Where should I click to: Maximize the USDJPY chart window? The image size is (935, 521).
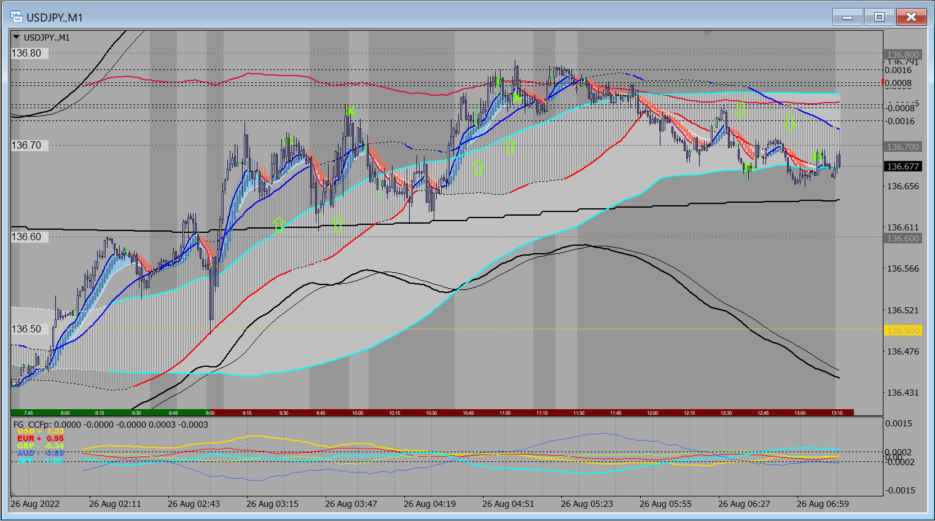pos(879,17)
